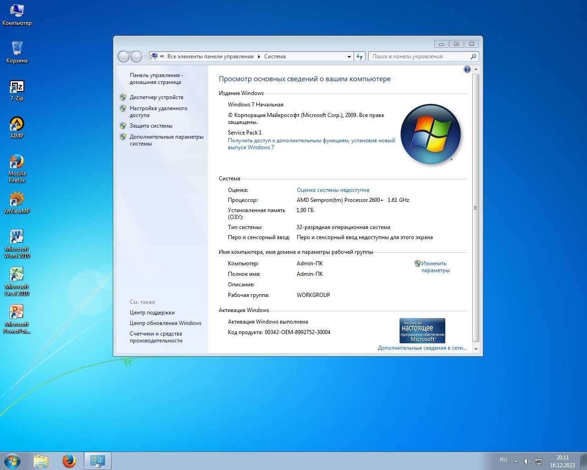This screenshot has width=587, height=470.
Task: Click the shield icon beside Защита системы
Action: coord(123,126)
